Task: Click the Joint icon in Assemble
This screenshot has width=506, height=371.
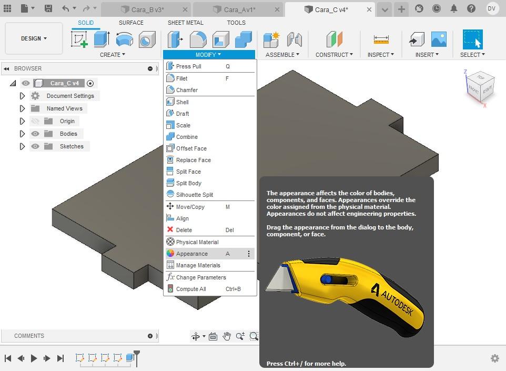Action: click(295, 39)
